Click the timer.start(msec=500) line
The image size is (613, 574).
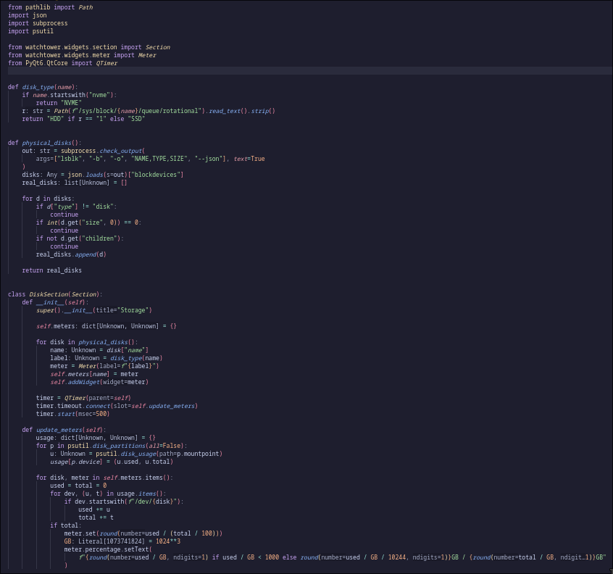(x=72, y=414)
